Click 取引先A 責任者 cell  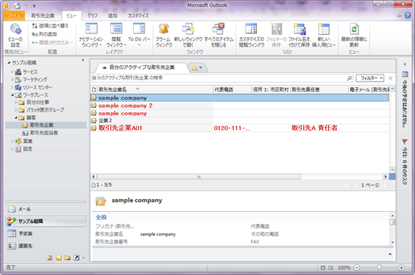pyautogui.click(x=315, y=128)
